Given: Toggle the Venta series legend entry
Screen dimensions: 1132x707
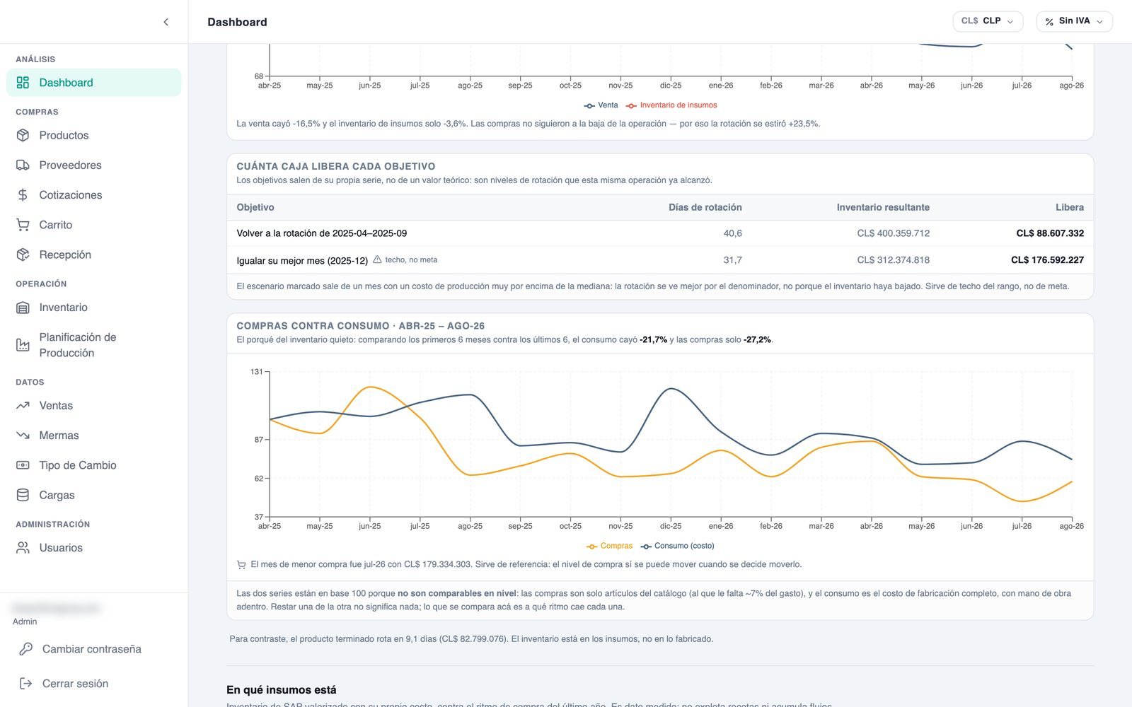Looking at the screenshot, I should 601,105.
